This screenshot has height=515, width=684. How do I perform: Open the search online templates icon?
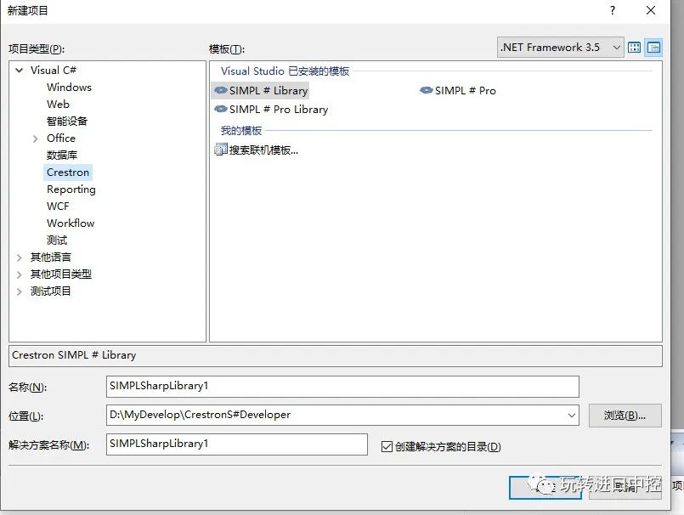pos(221,150)
